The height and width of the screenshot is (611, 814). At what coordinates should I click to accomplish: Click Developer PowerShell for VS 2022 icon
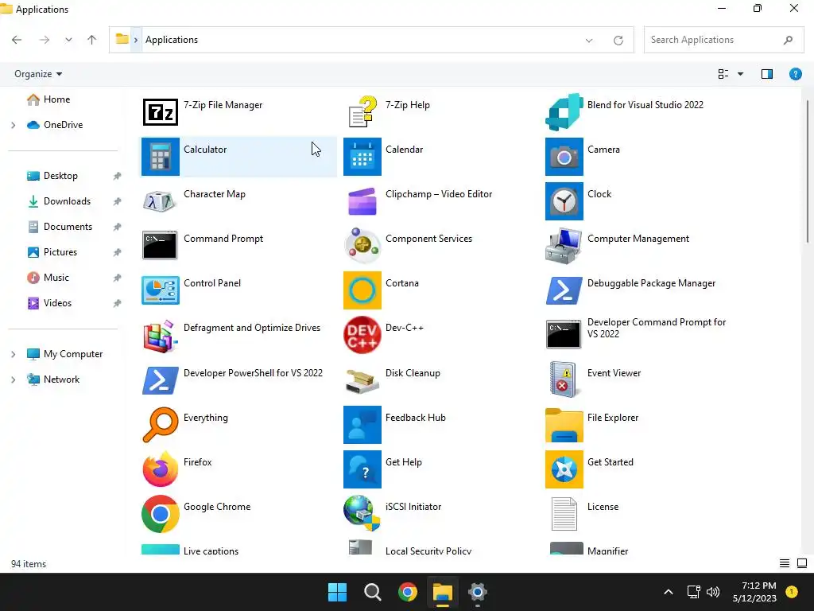click(161, 379)
